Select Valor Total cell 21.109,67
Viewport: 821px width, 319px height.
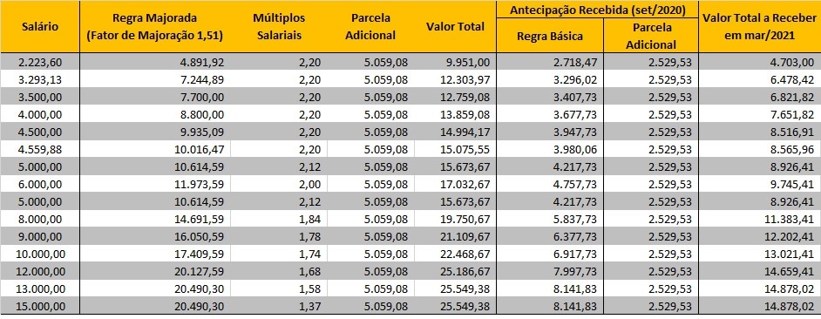[455, 235]
